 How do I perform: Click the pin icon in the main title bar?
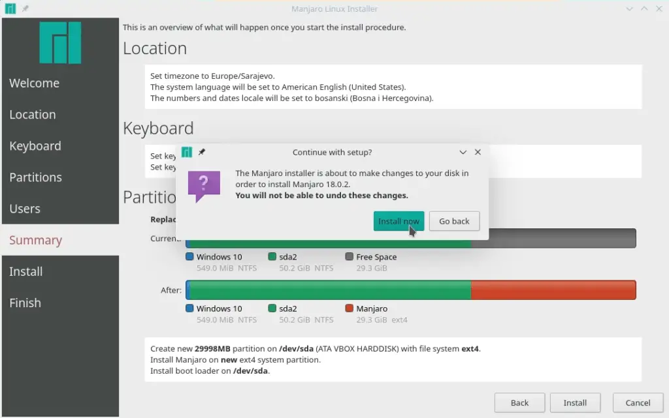point(25,8)
